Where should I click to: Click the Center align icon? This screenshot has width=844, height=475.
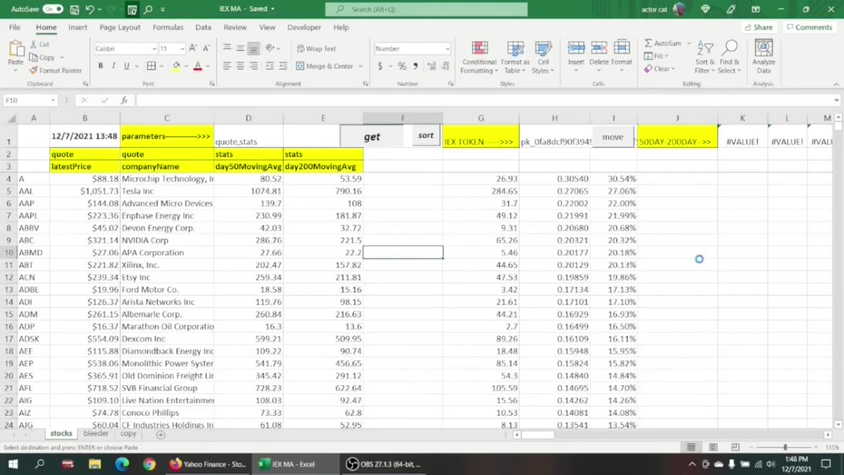click(240, 66)
